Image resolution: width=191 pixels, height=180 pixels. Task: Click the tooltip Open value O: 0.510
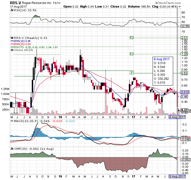coord(159,63)
